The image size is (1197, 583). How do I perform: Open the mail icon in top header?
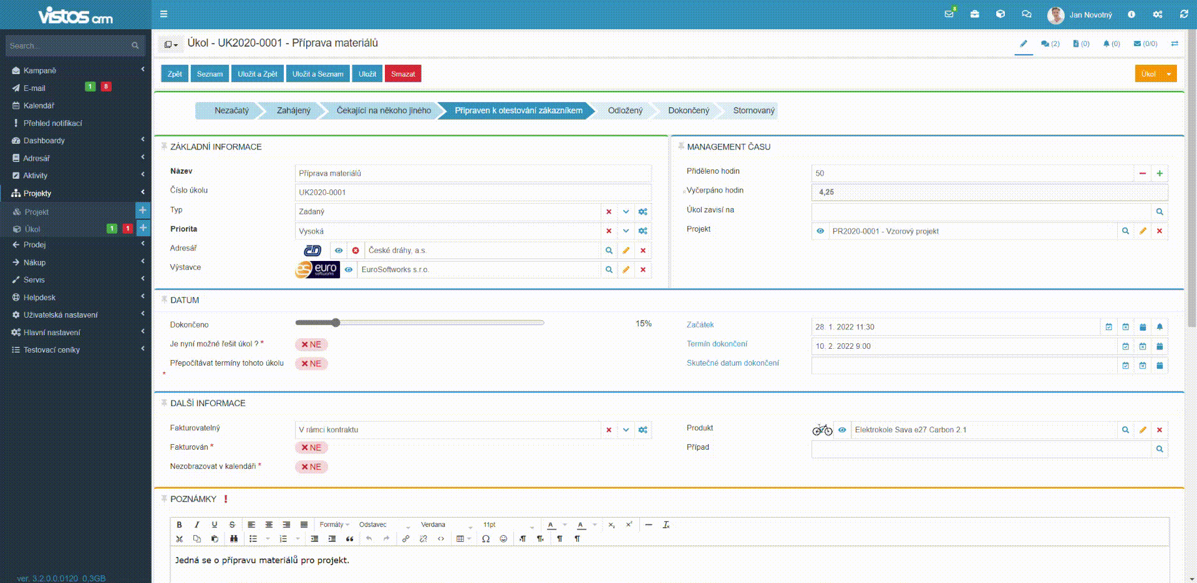pyautogui.click(x=949, y=14)
